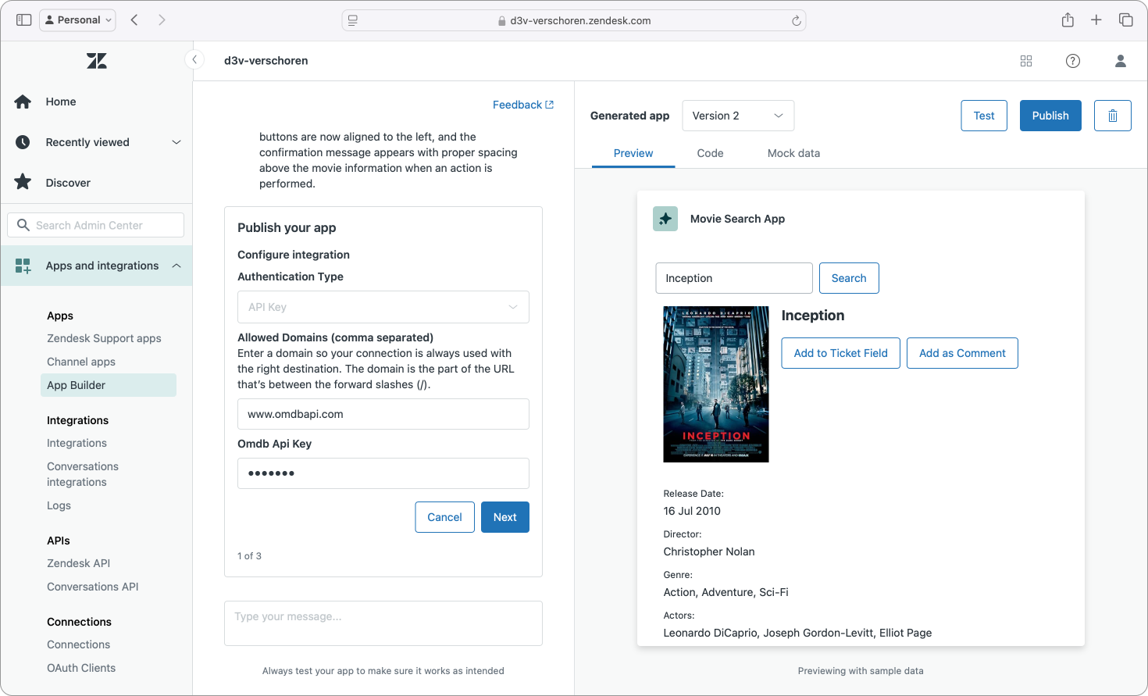Viewport: 1148px width, 696px height.
Task: Open Zendesk API page
Action: pos(78,563)
